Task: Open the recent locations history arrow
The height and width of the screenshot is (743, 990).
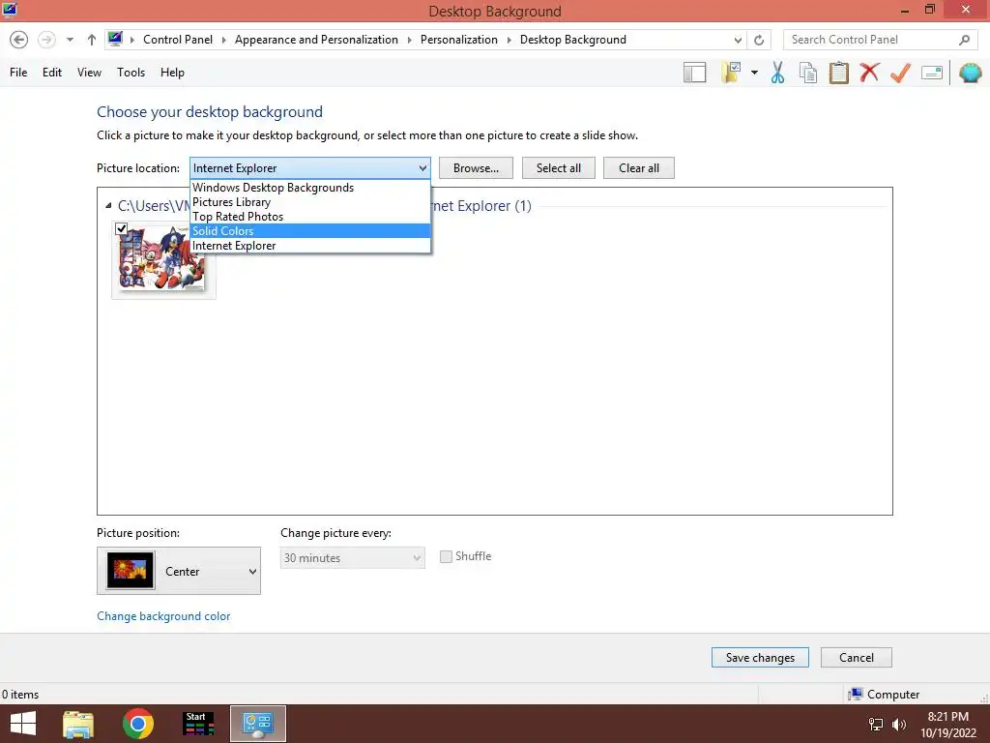Action: tap(70, 40)
